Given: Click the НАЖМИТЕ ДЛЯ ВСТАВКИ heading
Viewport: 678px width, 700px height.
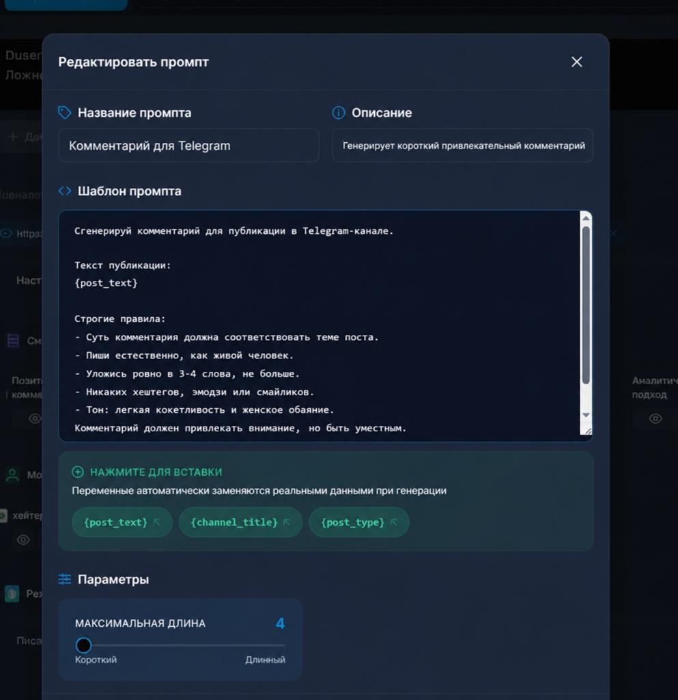Looking at the screenshot, I should tap(156, 472).
